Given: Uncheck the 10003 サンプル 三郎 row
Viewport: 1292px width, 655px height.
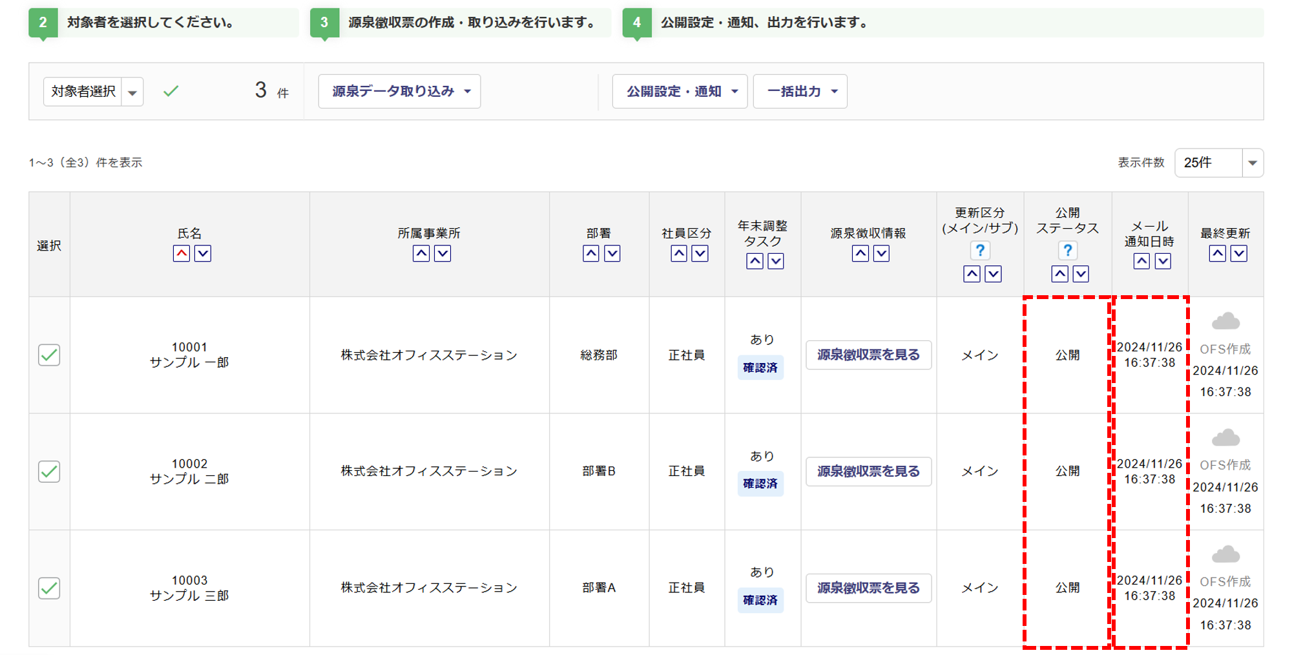Looking at the screenshot, I should tap(49, 588).
